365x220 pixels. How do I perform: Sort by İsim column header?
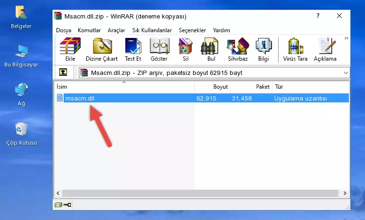pos(124,86)
